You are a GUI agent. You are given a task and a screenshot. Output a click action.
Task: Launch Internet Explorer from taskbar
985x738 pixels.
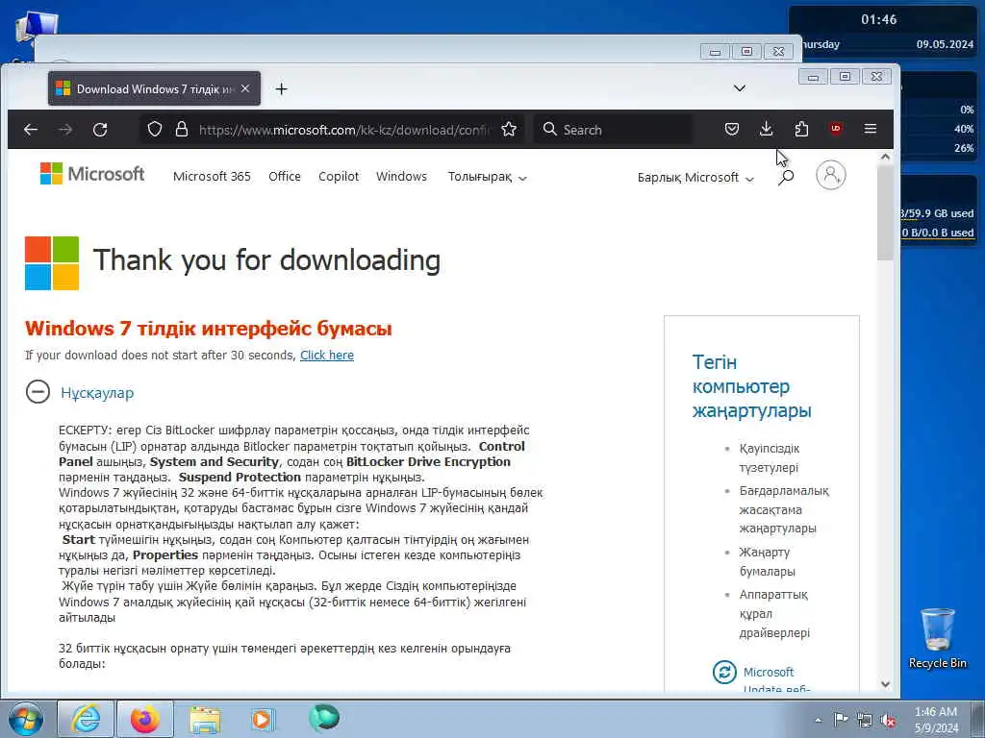(x=86, y=719)
